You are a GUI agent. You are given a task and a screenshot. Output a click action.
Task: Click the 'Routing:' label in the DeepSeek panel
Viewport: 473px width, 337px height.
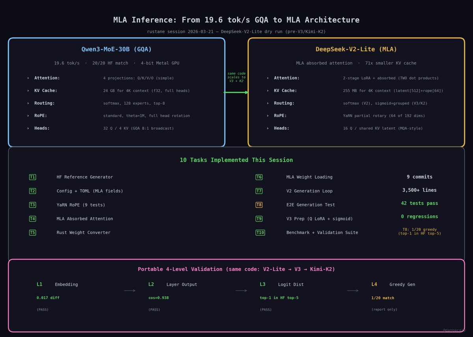pyautogui.click(x=284, y=103)
